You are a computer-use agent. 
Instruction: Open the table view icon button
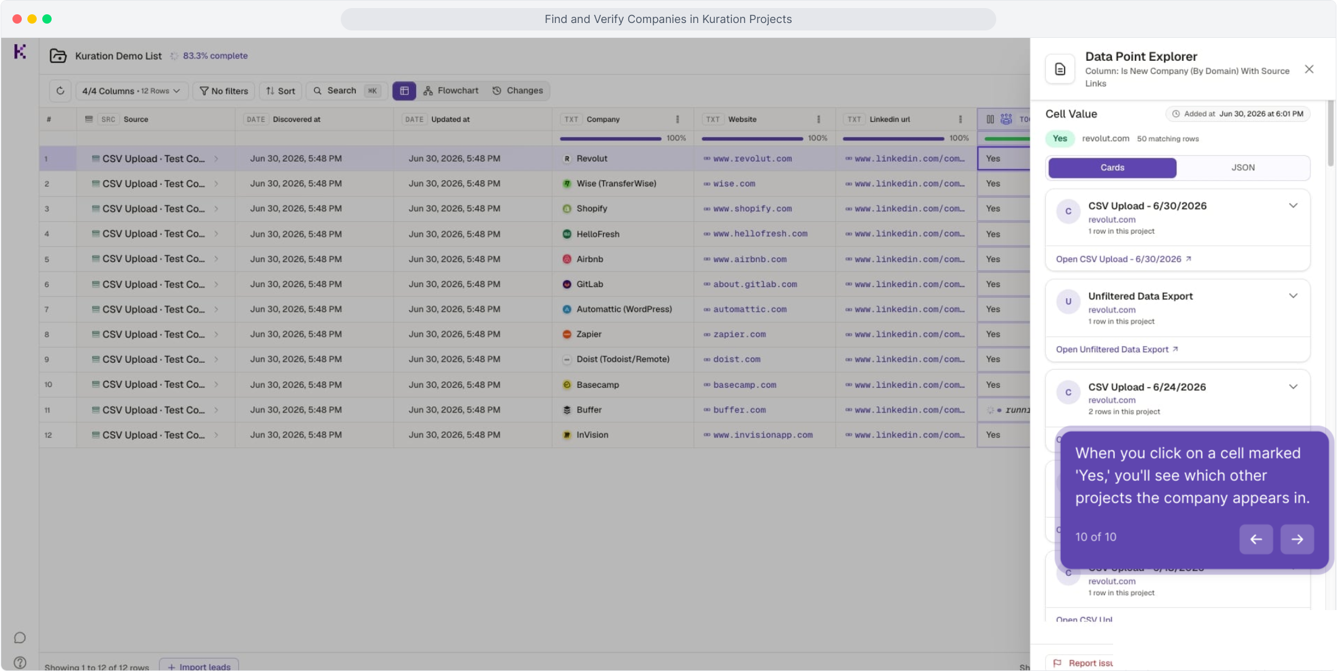pyautogui.click(x=404, y=91)
